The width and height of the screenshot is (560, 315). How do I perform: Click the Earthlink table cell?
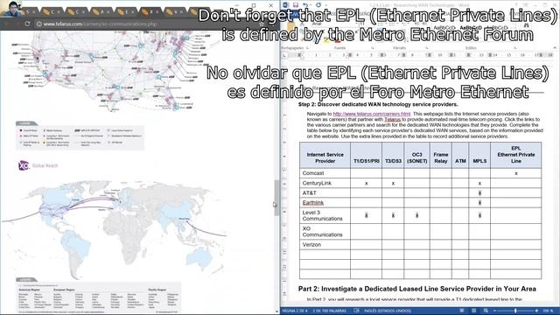coord(325,203)
